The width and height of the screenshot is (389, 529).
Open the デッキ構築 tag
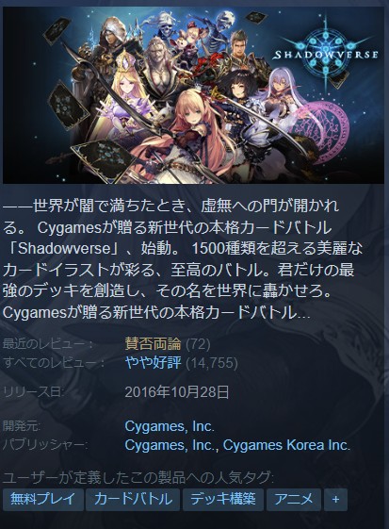(x=223, y=499)
